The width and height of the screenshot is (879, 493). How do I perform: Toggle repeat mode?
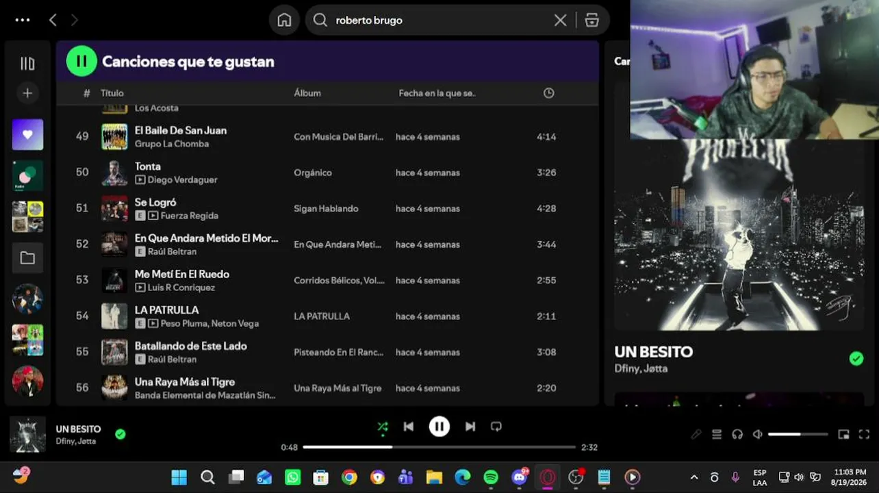pos(496,427)
